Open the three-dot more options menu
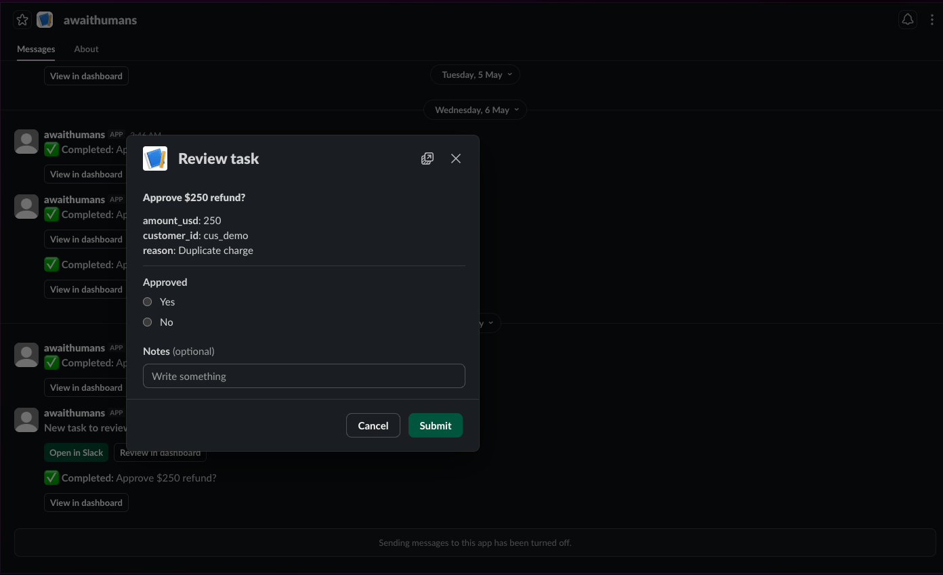This screenshot has height=575, width=943. [x=932, y=20]
